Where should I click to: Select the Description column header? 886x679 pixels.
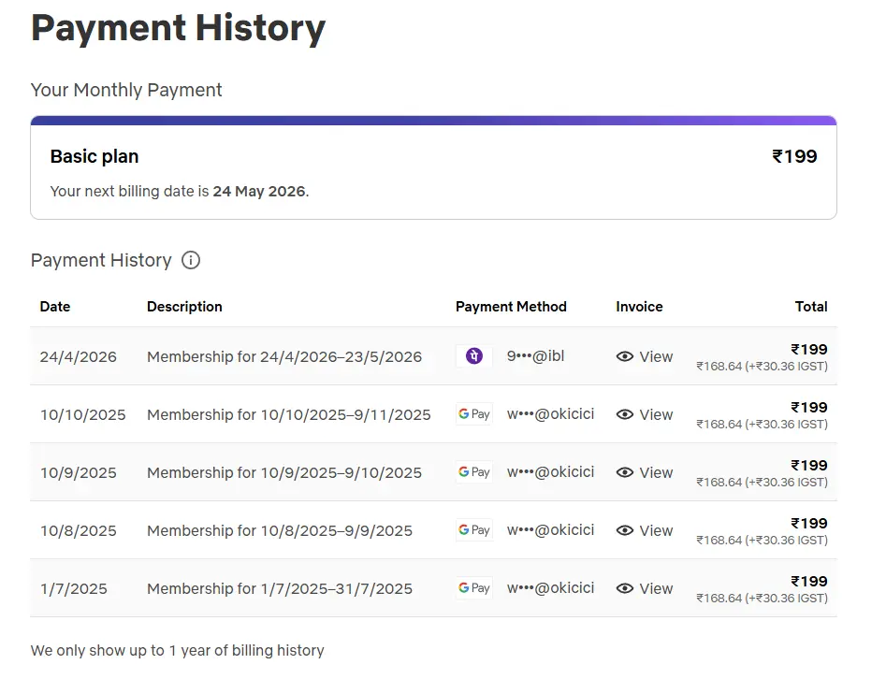[184, 307]
